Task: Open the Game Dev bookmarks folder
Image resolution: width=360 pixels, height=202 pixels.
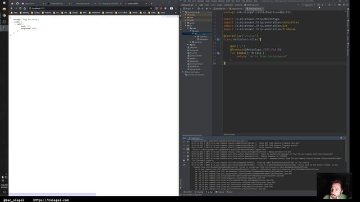Action: tap(107, 12)
